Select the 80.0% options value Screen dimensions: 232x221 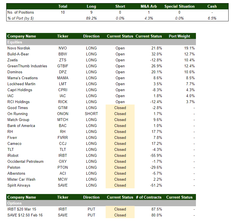[157, 215]
